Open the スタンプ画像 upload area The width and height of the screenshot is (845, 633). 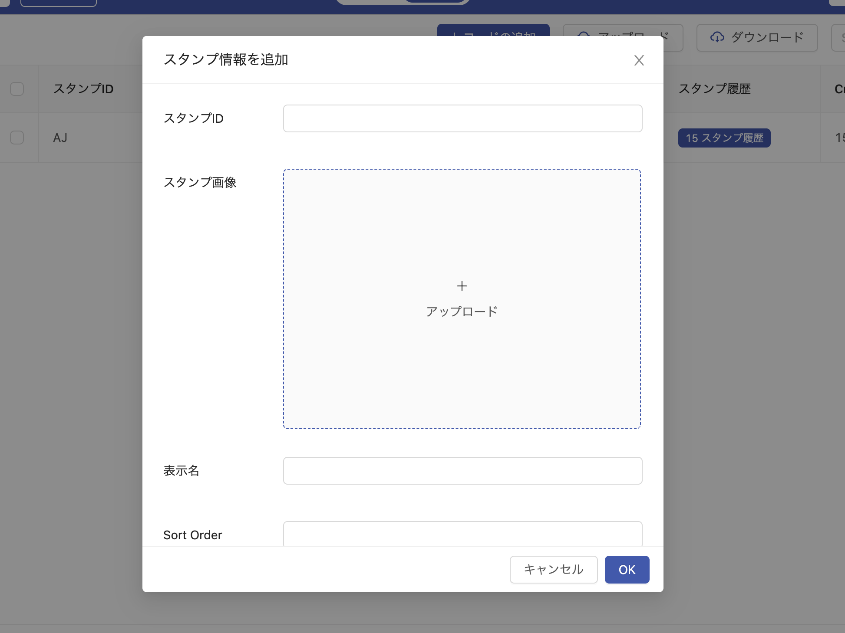[462, 299]
